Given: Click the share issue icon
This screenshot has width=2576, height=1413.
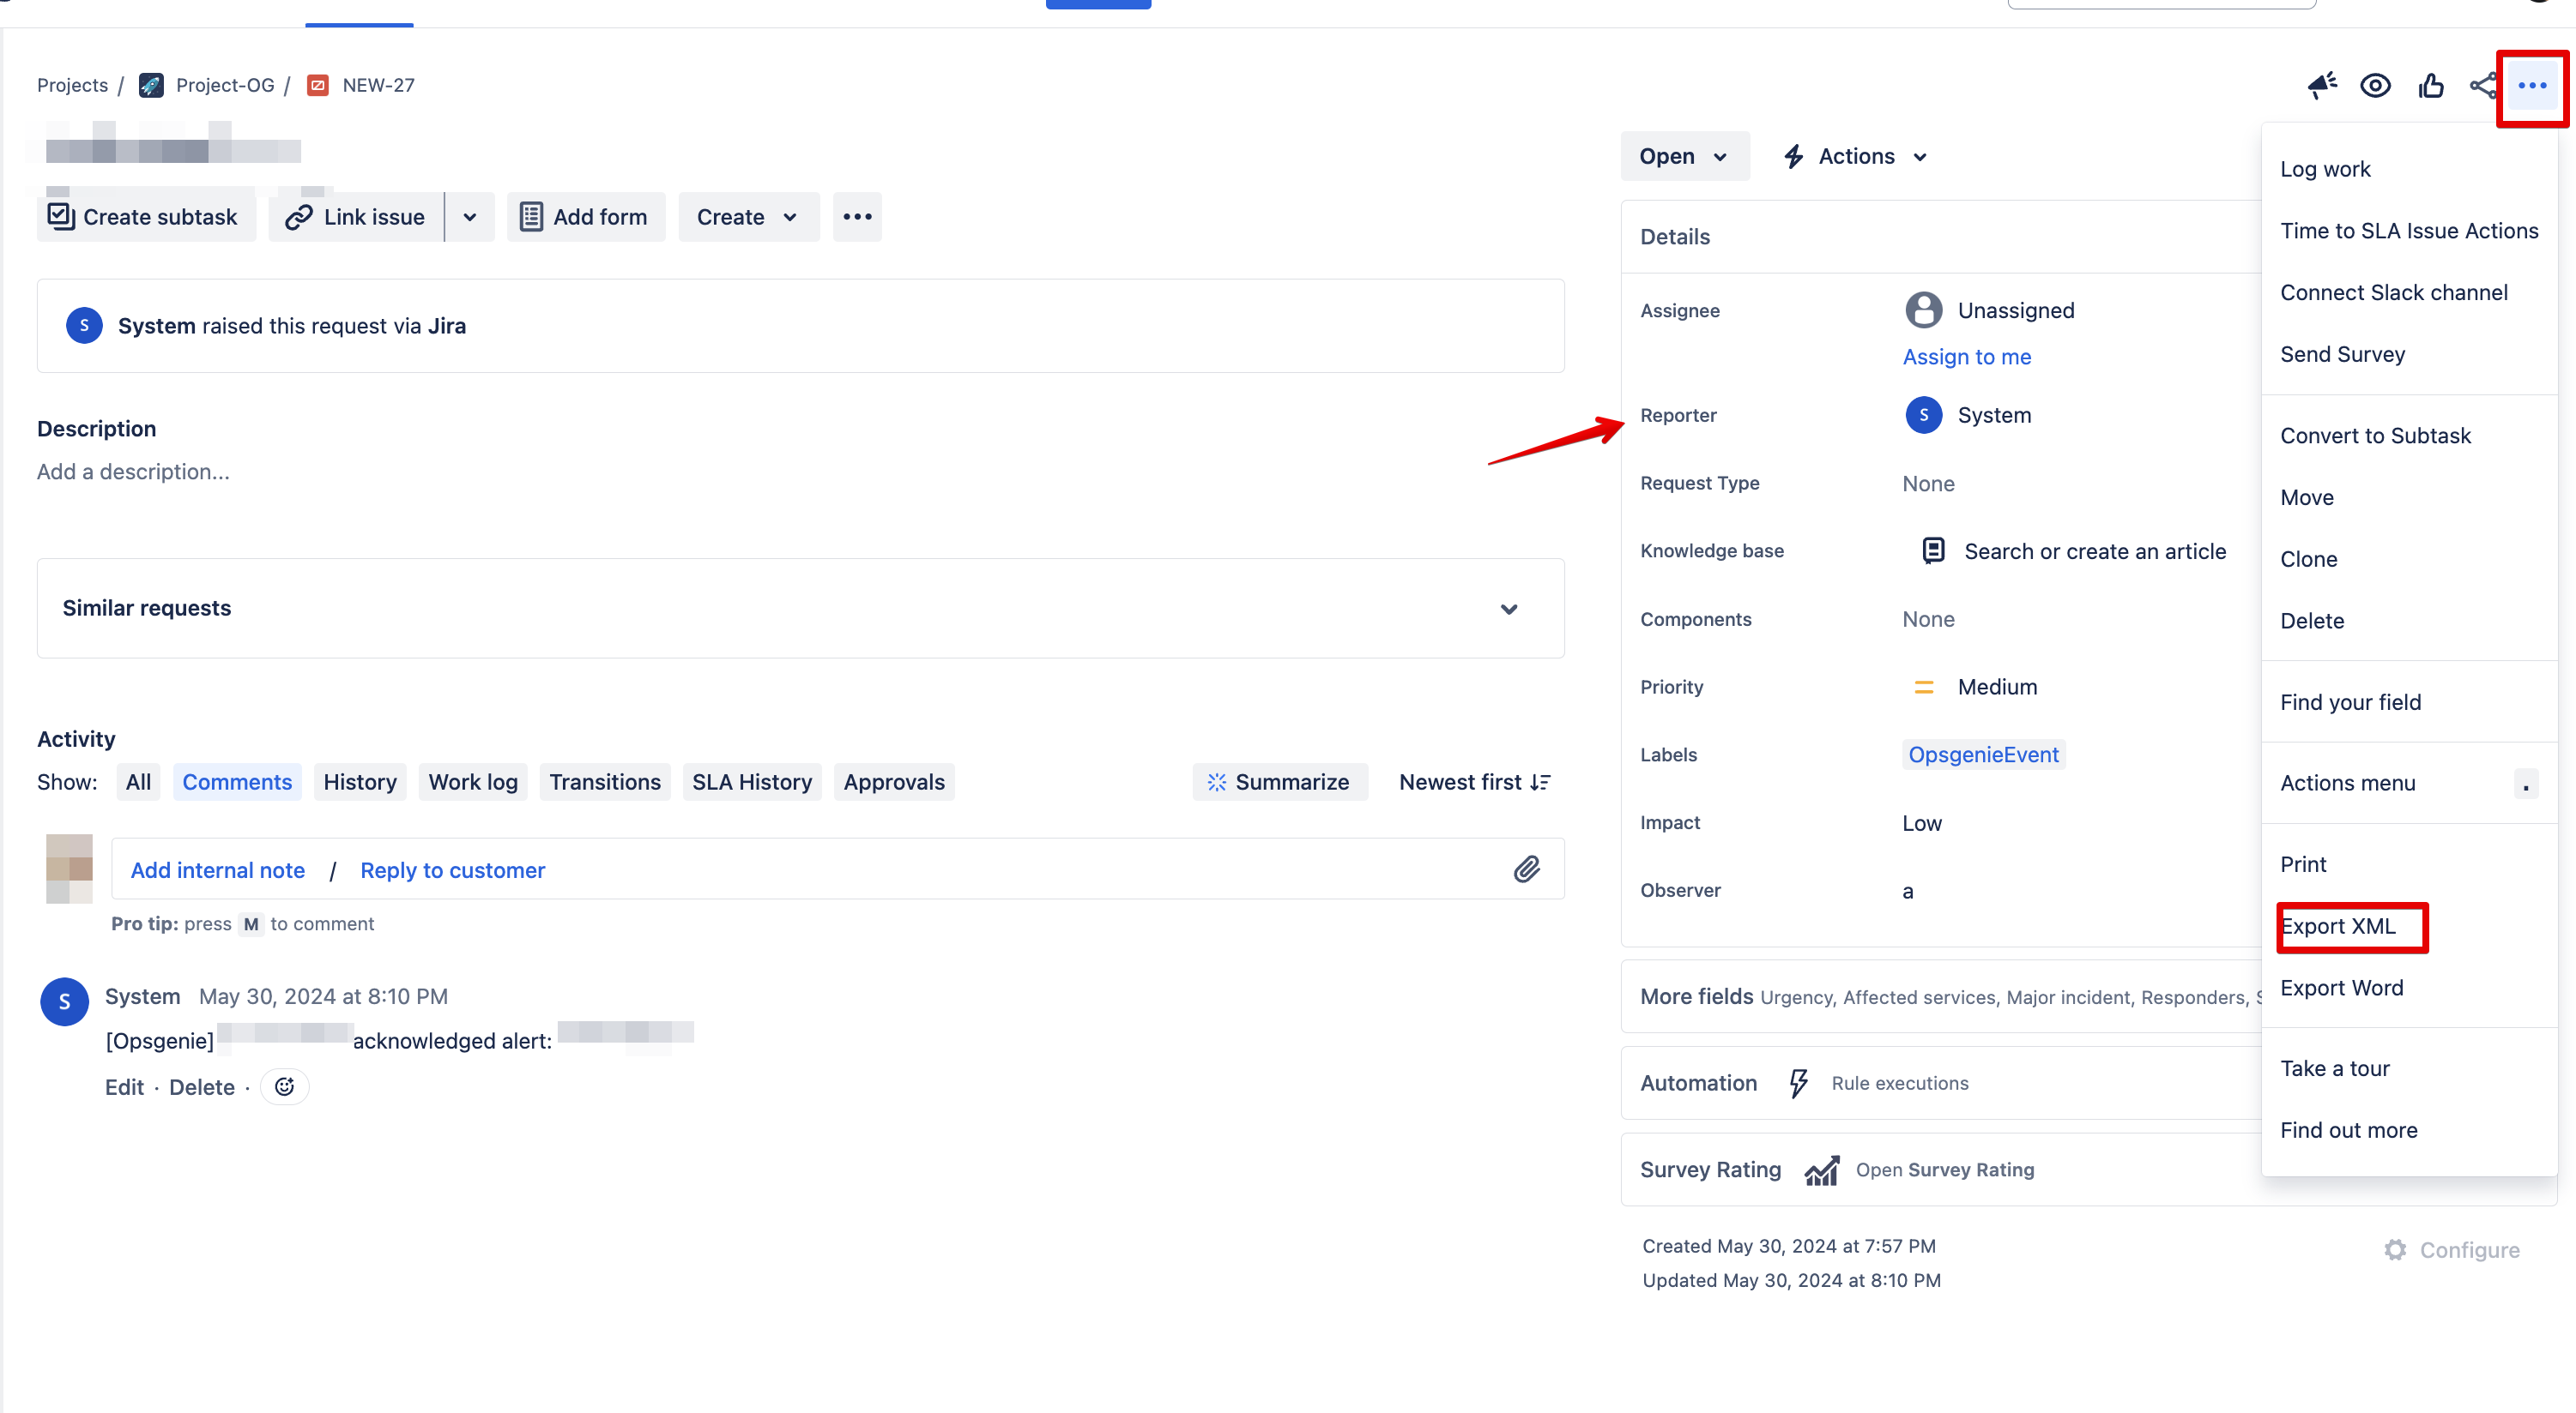Looking at the screenshot, I should click(x=2482, y=85).
